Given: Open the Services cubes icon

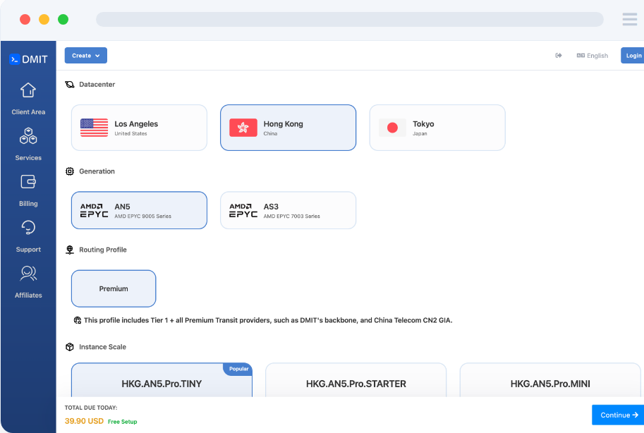Looking at the screenshot, I should (x=28, y=136).
